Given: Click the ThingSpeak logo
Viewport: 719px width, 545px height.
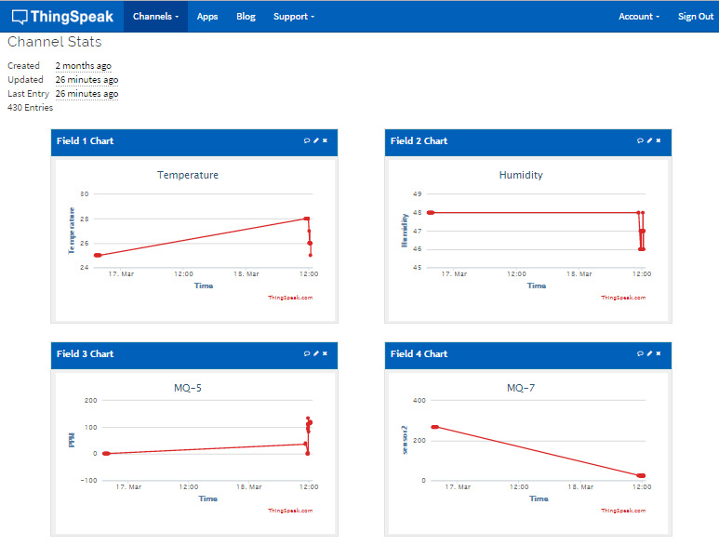Looking at the screenshot, I should click(x=62, y=17).
